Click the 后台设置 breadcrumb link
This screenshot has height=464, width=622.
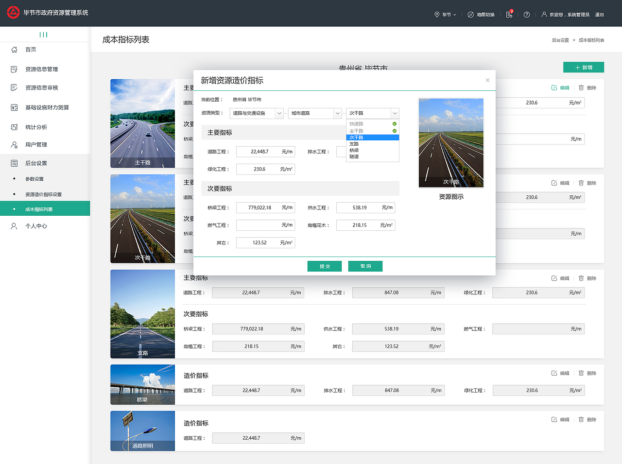coord(560,40)
